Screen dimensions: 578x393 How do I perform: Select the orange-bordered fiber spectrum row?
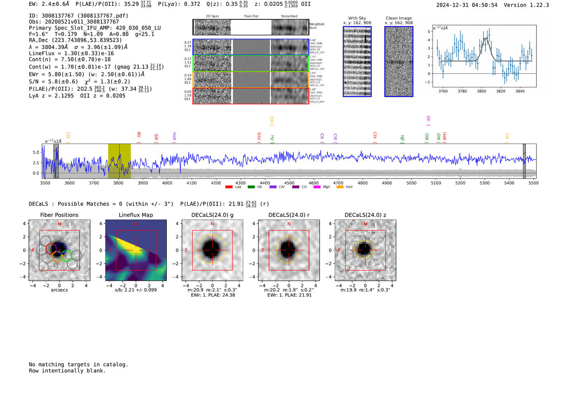pos(251,80)
